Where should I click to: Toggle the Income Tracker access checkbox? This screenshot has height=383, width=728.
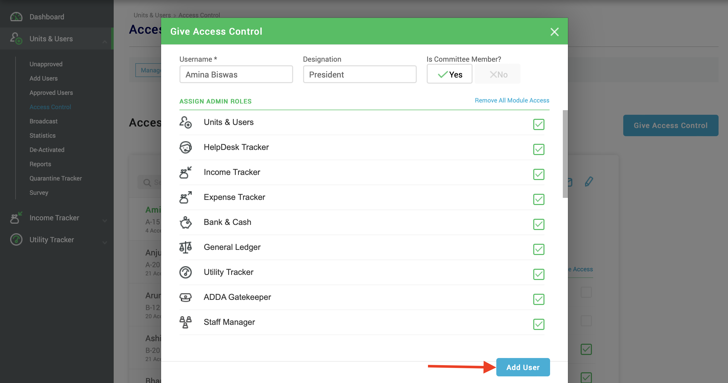tap(539, 174)
